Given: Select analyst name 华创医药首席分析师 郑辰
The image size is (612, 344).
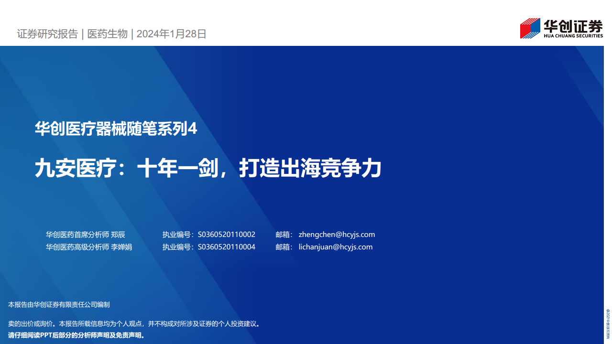Looking at the screenshot, I should coord(86,235).
